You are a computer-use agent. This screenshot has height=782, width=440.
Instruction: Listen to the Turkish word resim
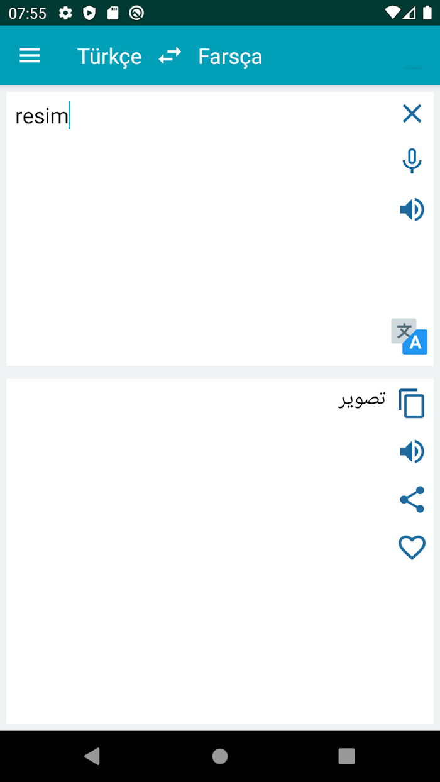pyautogui.click(x=412, y=209)
